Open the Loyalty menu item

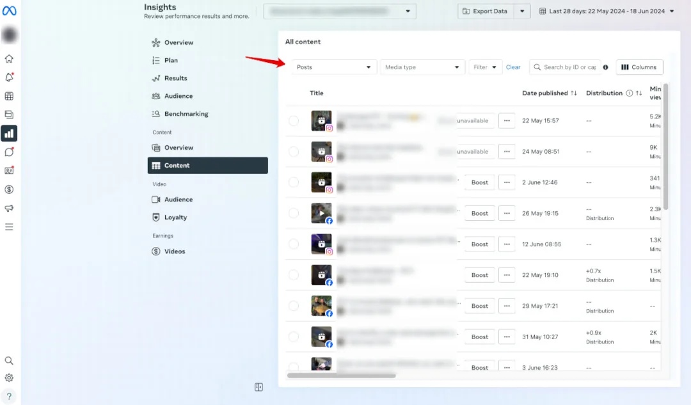[207, 218]
